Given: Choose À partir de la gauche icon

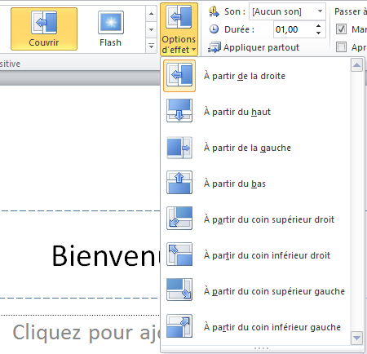Looking at the screenshot, I should click(179, 148).
